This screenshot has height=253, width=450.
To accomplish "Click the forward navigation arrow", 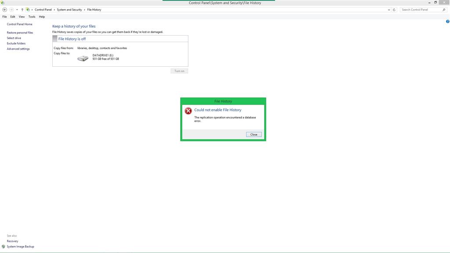I will 11,10.
